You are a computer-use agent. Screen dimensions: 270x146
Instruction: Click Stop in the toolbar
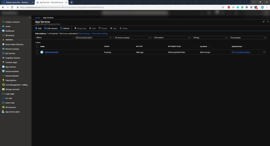113,28
